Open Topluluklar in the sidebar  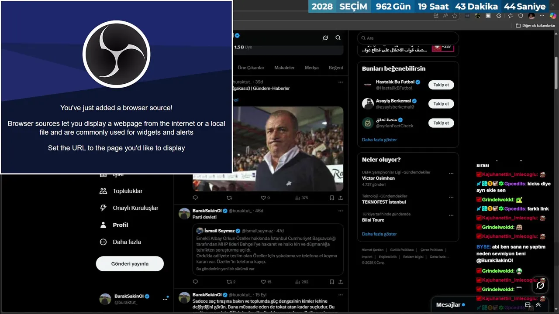[x=121, y=191]
